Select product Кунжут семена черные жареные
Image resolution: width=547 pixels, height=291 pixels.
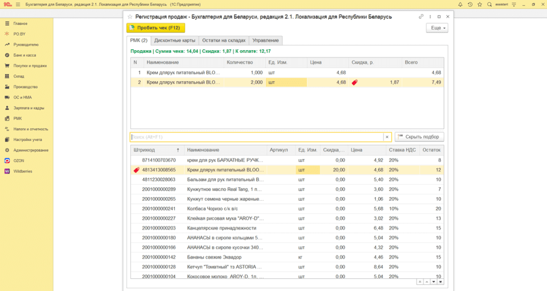point(287,199)
